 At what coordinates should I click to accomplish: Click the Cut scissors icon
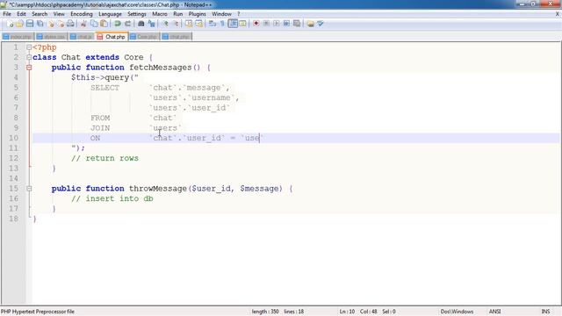(83, 24)
